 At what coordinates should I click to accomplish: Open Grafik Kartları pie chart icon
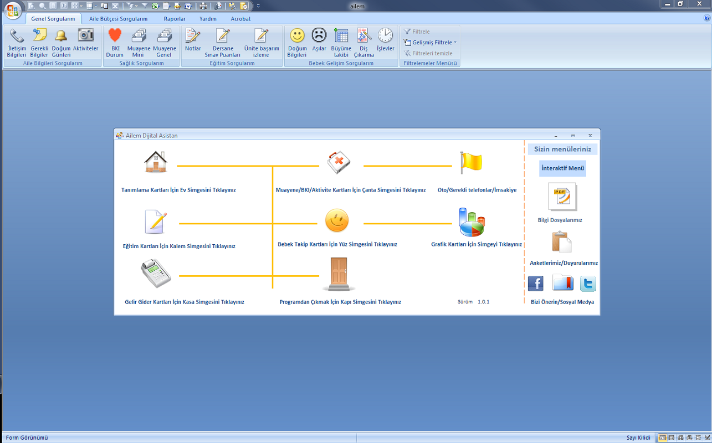pos(472,222)
